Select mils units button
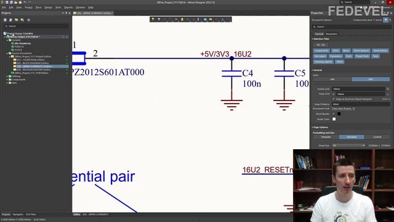 (371, 80)
